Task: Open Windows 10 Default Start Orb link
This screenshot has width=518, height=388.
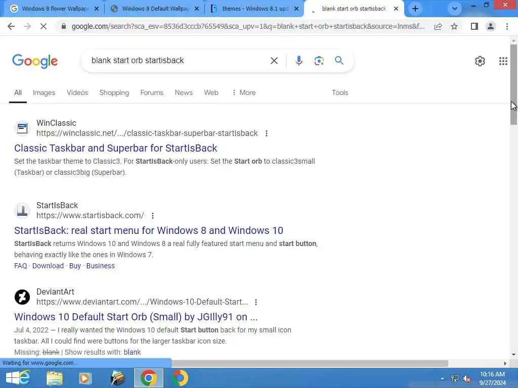Action: [x=136, y=317]
